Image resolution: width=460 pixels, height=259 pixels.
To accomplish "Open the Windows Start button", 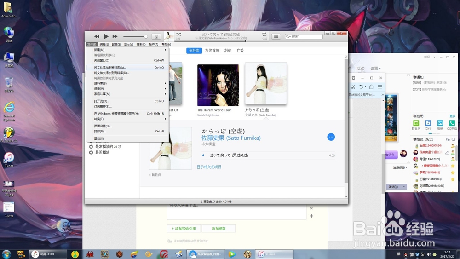I will click(6, 254).
